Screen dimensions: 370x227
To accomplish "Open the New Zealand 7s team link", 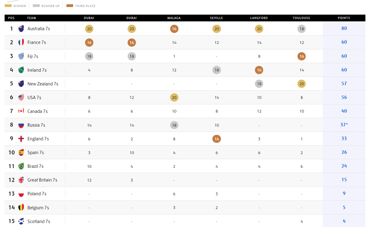I will click(43, 84).
